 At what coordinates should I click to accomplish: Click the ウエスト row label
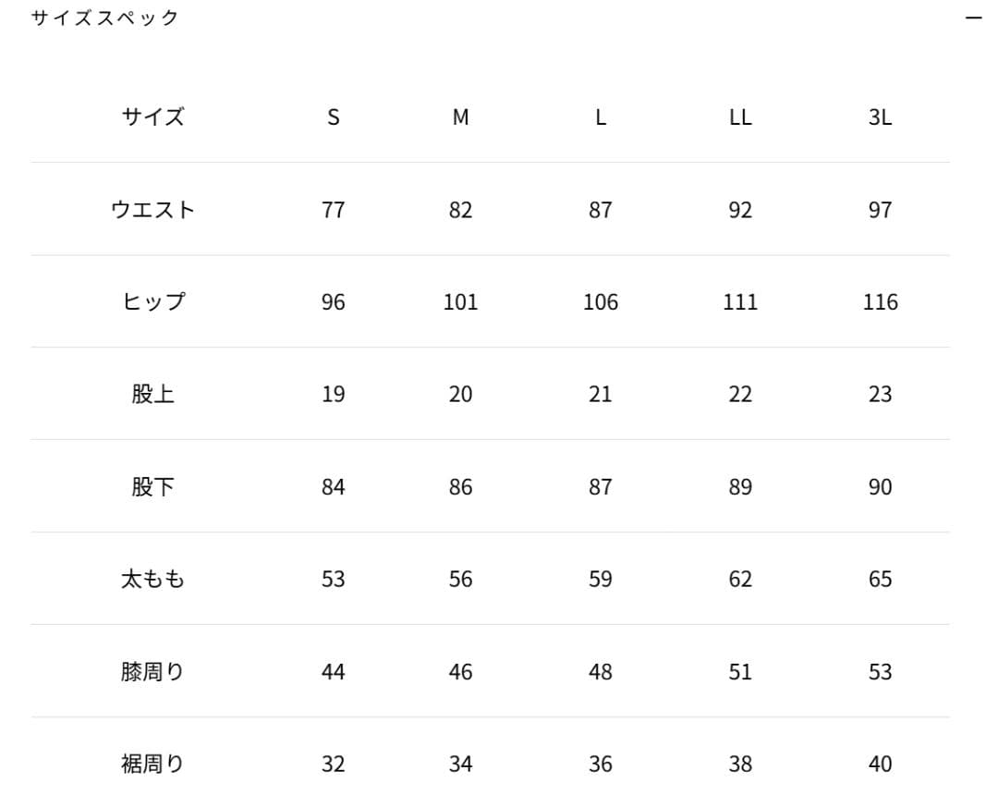[x=153, y=210]
